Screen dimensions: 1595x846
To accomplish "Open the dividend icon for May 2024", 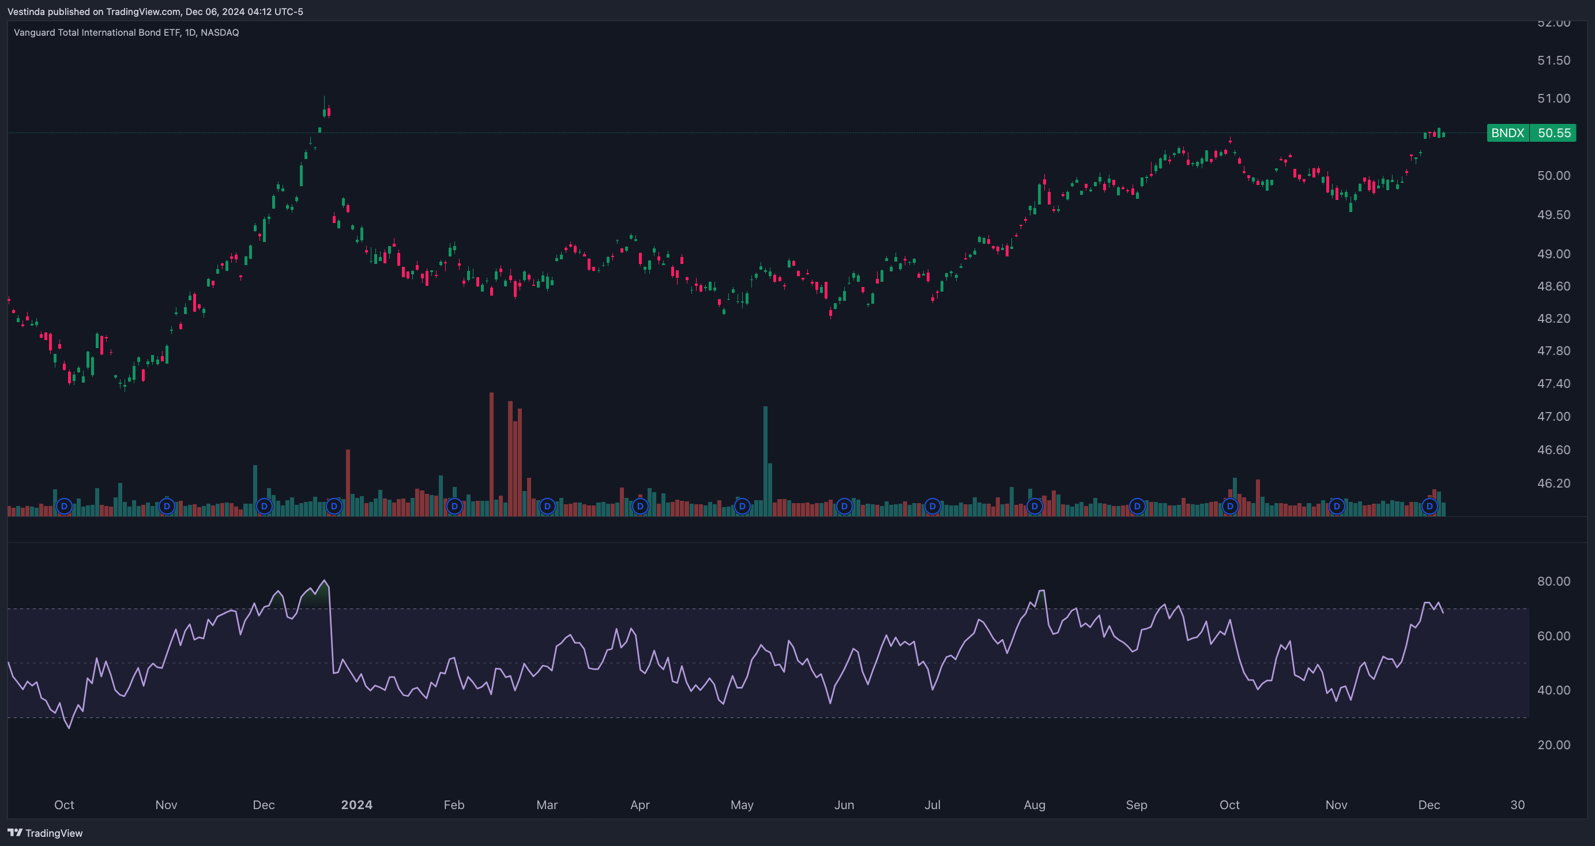I will click(x=742, y=506).
